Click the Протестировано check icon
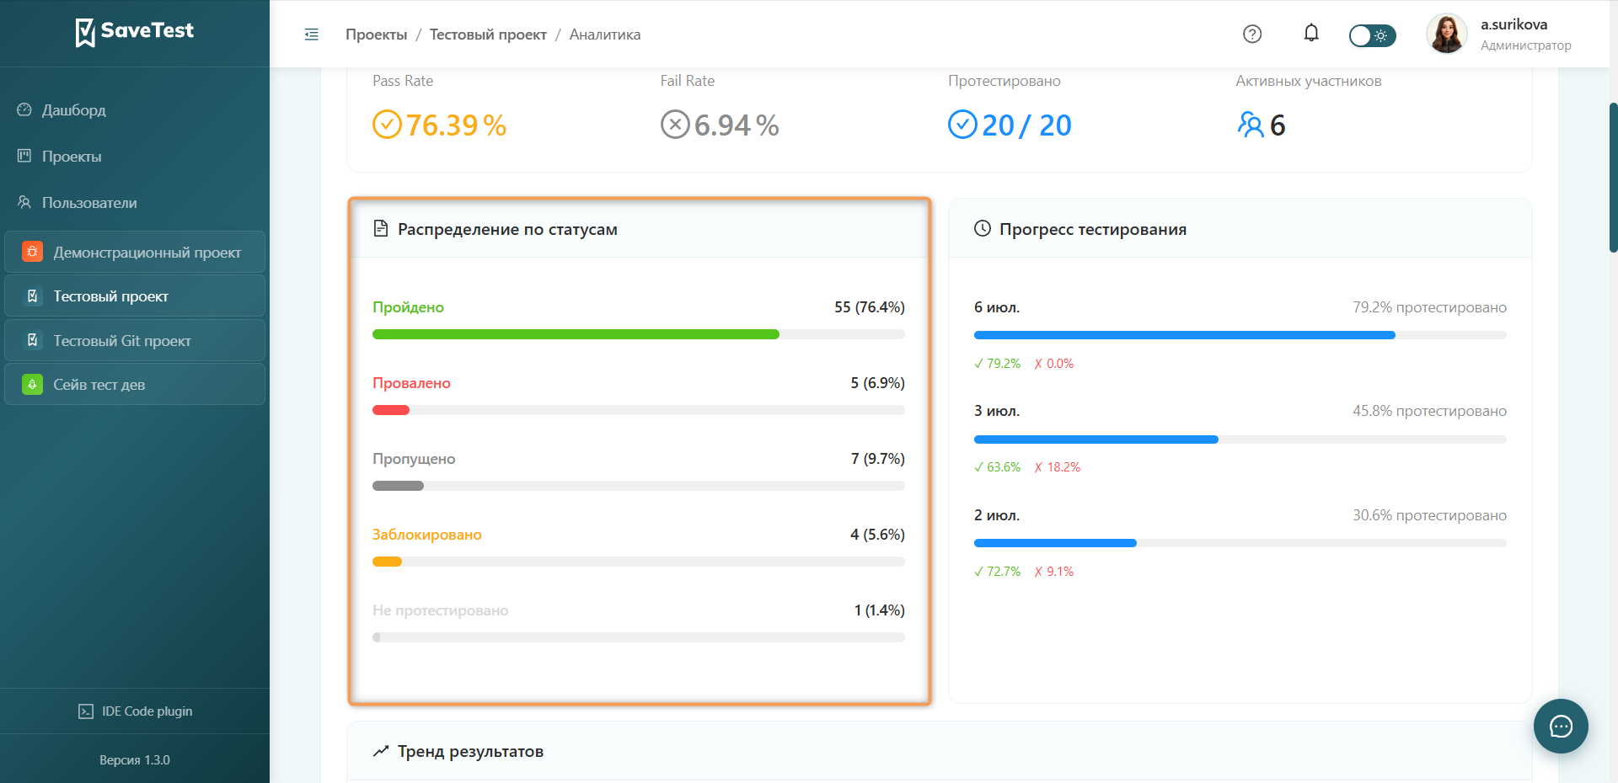The height and width of the screenshot is (783, 1618). [962, 125]
